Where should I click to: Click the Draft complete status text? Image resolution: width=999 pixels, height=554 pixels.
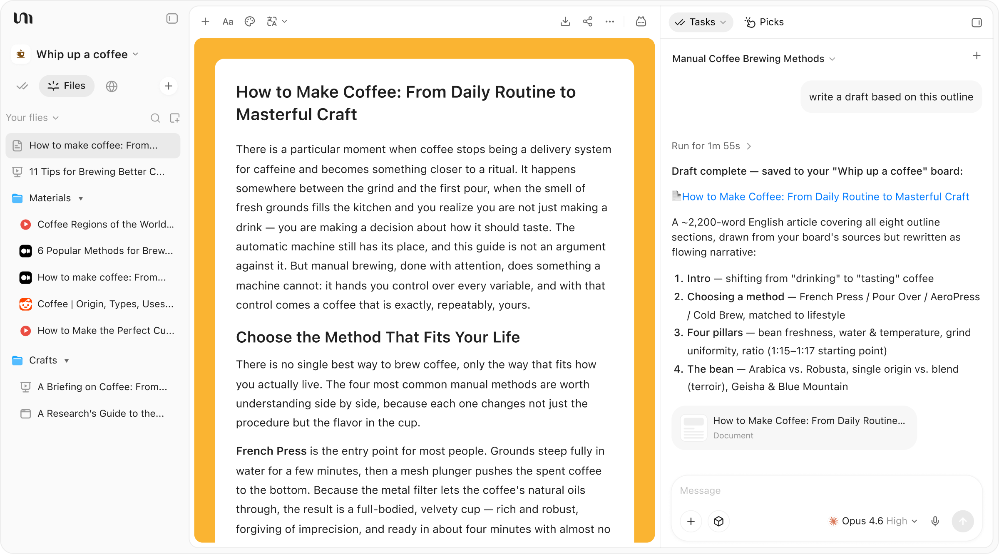tap(817, 171)
